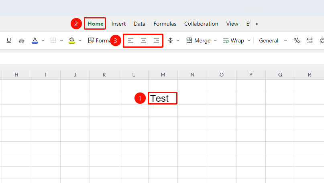
Task: Open the Wrap dropdown arrow
Action: 249,40
